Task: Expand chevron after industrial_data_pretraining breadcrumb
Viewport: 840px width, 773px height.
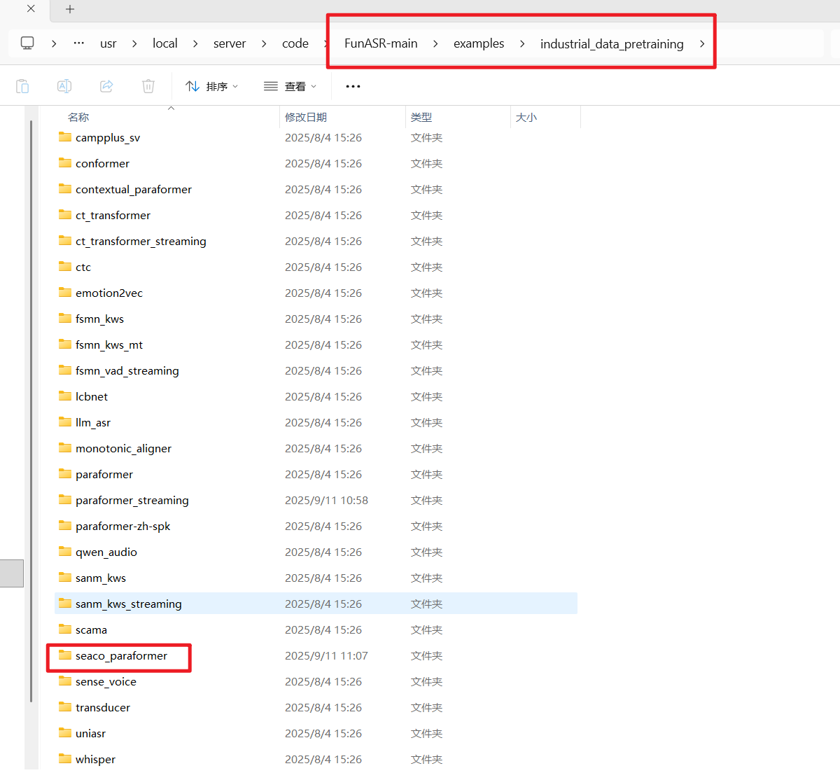Action: pos(702,43)
